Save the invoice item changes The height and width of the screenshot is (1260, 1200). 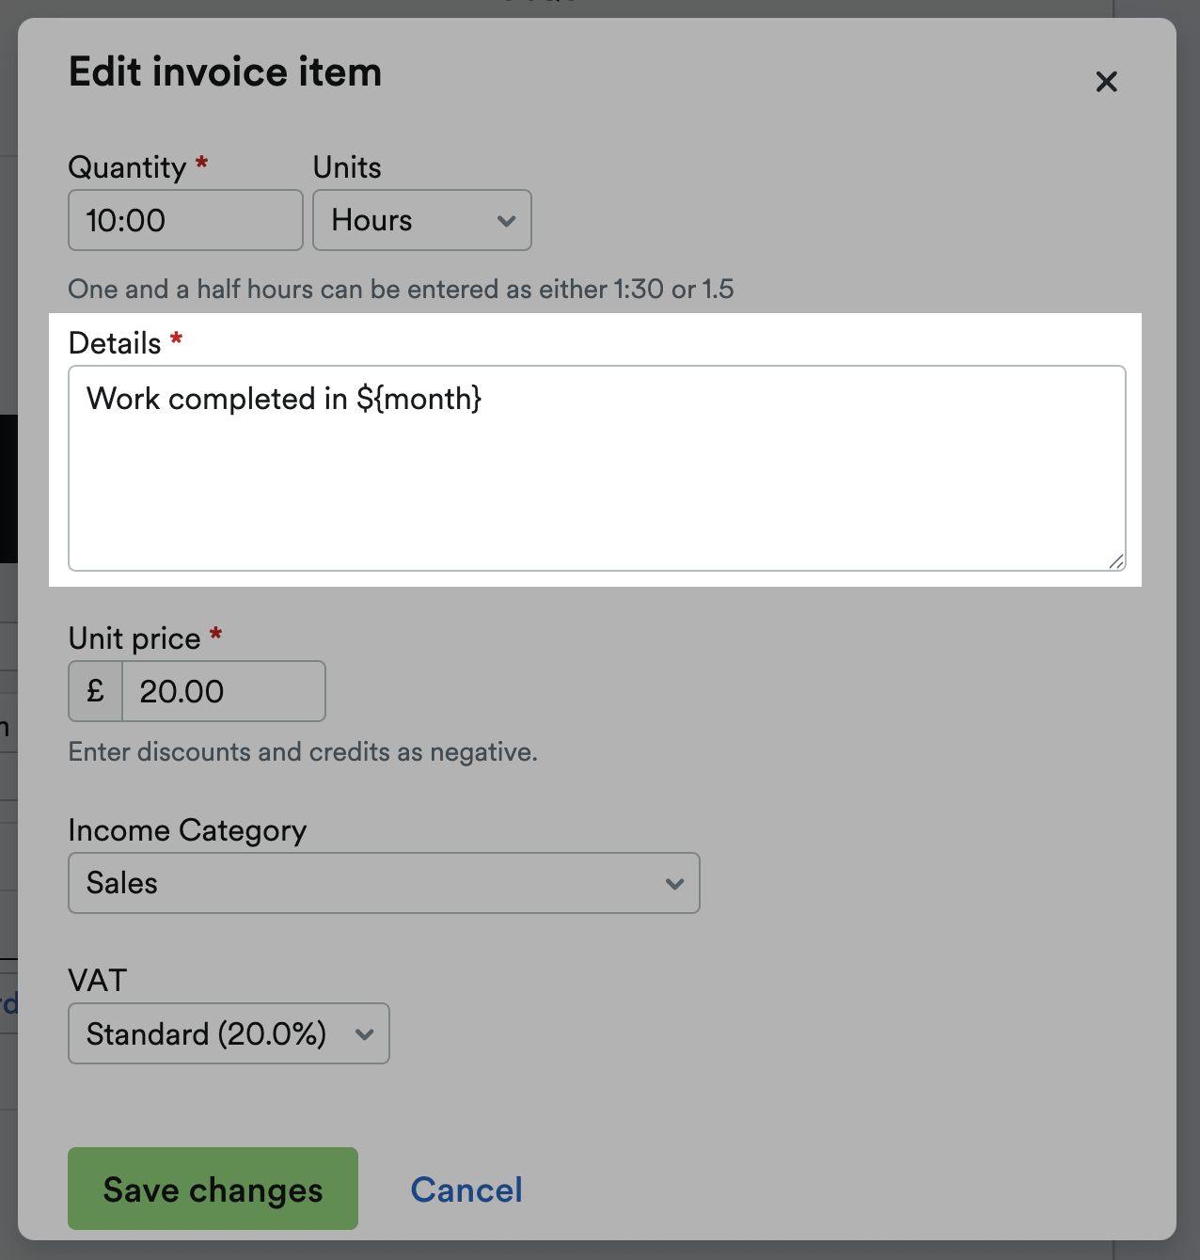pos(213,1189)
